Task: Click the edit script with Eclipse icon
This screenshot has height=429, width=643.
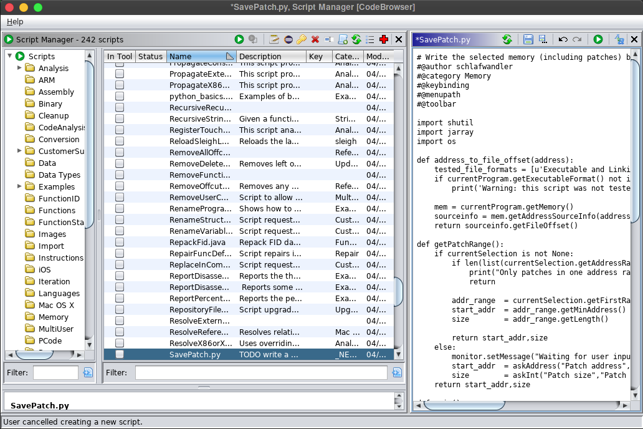Action: point(288,39)
